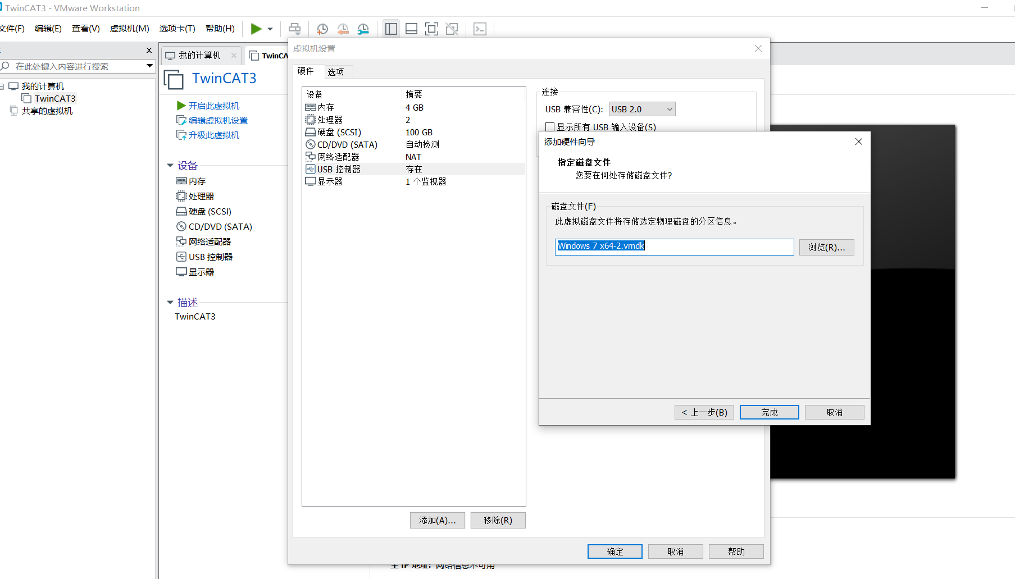Viewport: 1015px width, 579px height.
Task: Click the take snapshot toolbar icon
Action: [x=322, y=29]
